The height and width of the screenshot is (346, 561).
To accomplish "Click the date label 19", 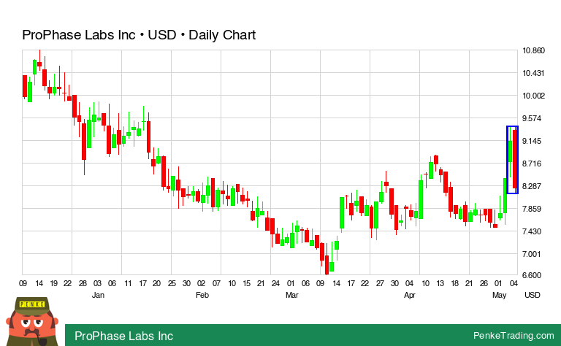I will tap(53, 283).
